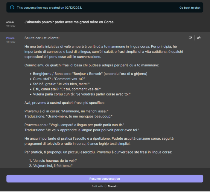Click the Chainlit logo icon in footer

coord(105,186)
